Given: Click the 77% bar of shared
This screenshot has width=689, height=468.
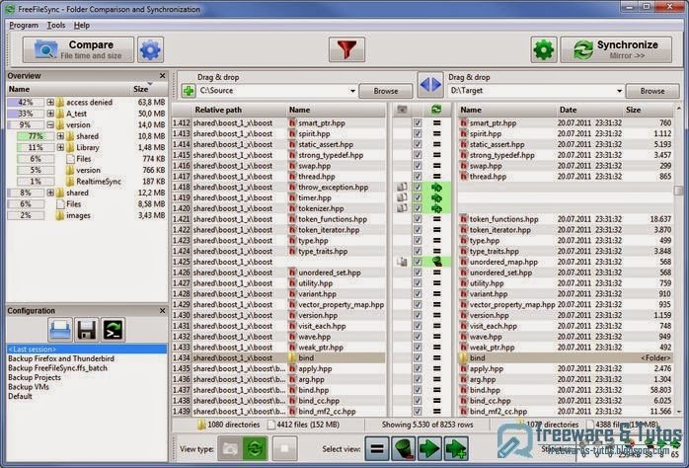Looking at the screenshot, I should coord(36,136).
